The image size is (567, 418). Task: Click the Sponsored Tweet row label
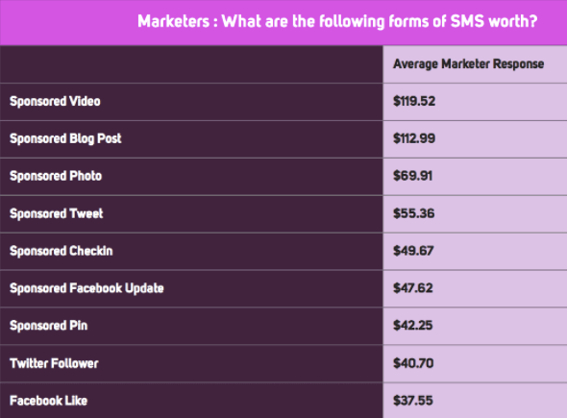point(57,213)
